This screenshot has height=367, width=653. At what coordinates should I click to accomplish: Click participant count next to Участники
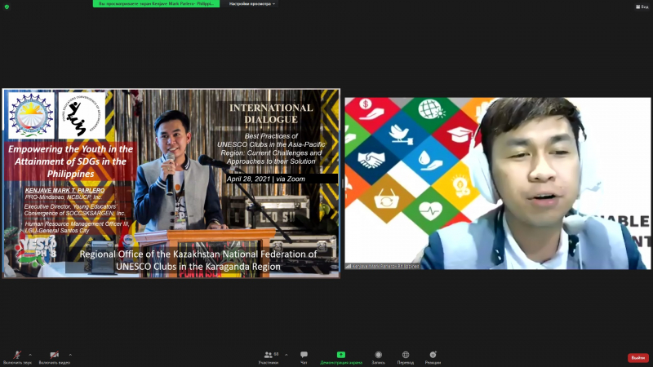pyautogui.click(x=277, y=353)
